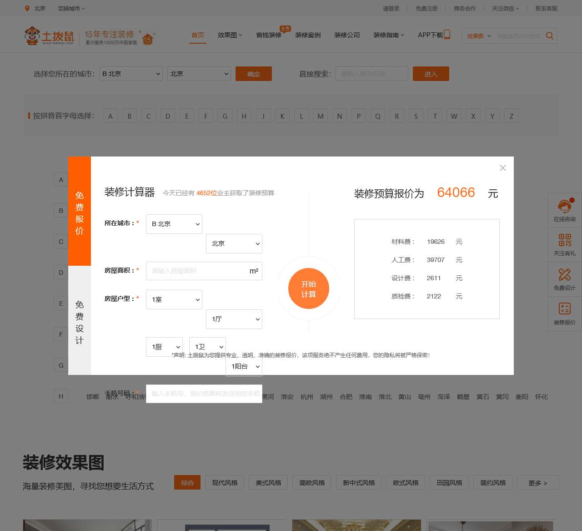Open the 切换城市 dropdown
This screenshot has height=531, width=582.
tap(71, 8)
